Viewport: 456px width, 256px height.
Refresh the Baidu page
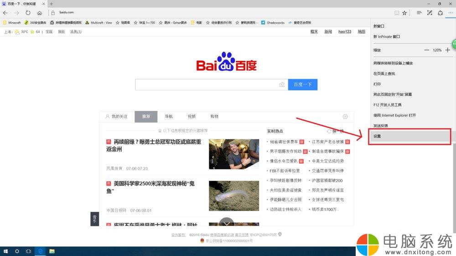(x=28, y=13)
